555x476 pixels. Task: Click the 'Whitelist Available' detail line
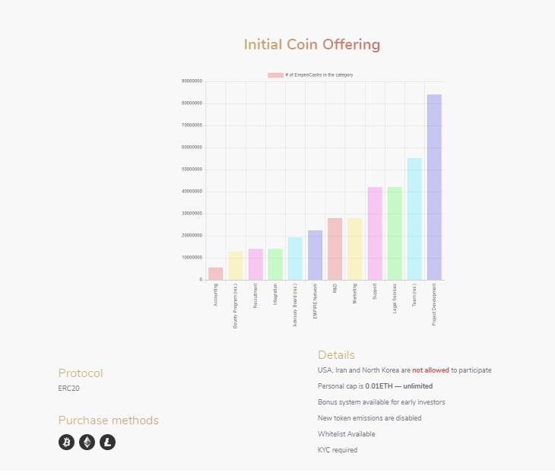pyautogui.click(x=346, y=434)
